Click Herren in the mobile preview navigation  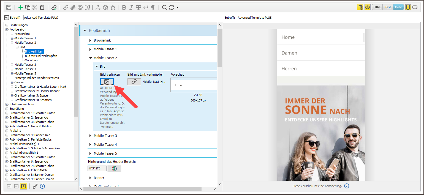(289, 68)
